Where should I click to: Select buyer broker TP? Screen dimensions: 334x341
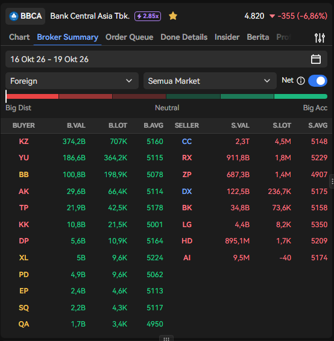click(24, 208)
